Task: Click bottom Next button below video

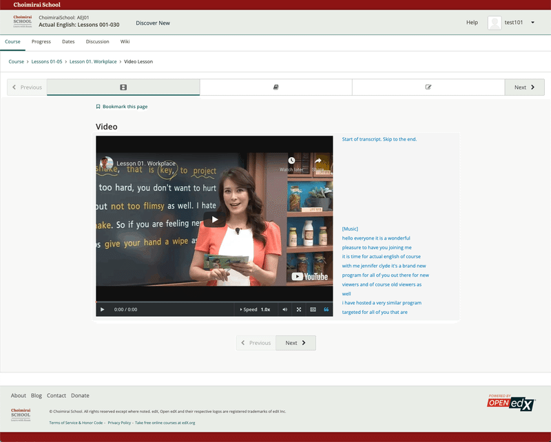Action: coord(295,343)
